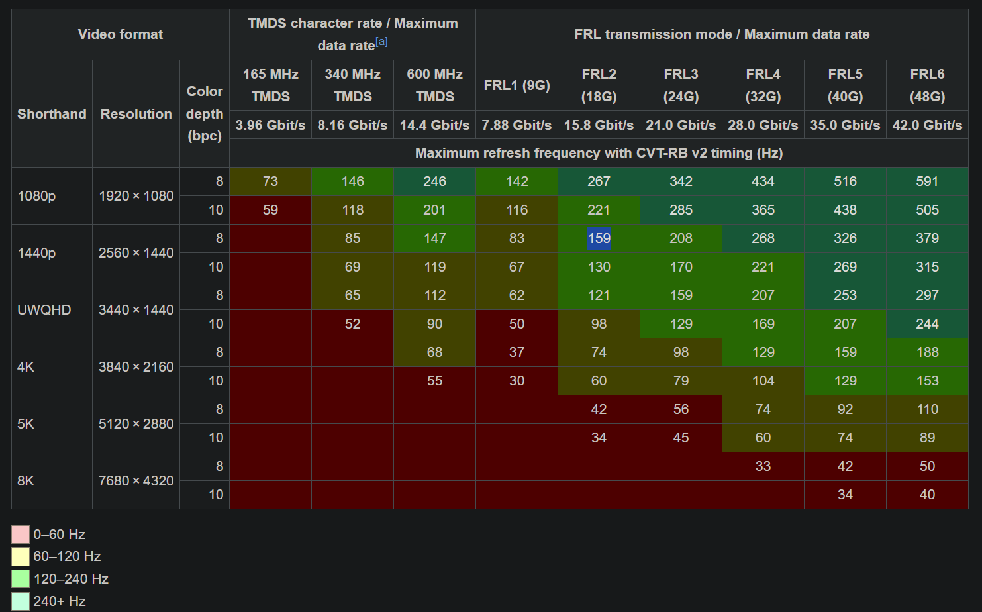982x612 pixels.
Task: Click the 1080p shorthand row header
Action: click(37, 196)
